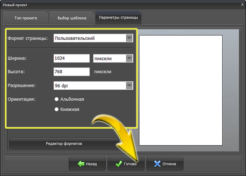Click the white page preview area
Viewport: 246px width, 176px height.
(x=181, y=90)
